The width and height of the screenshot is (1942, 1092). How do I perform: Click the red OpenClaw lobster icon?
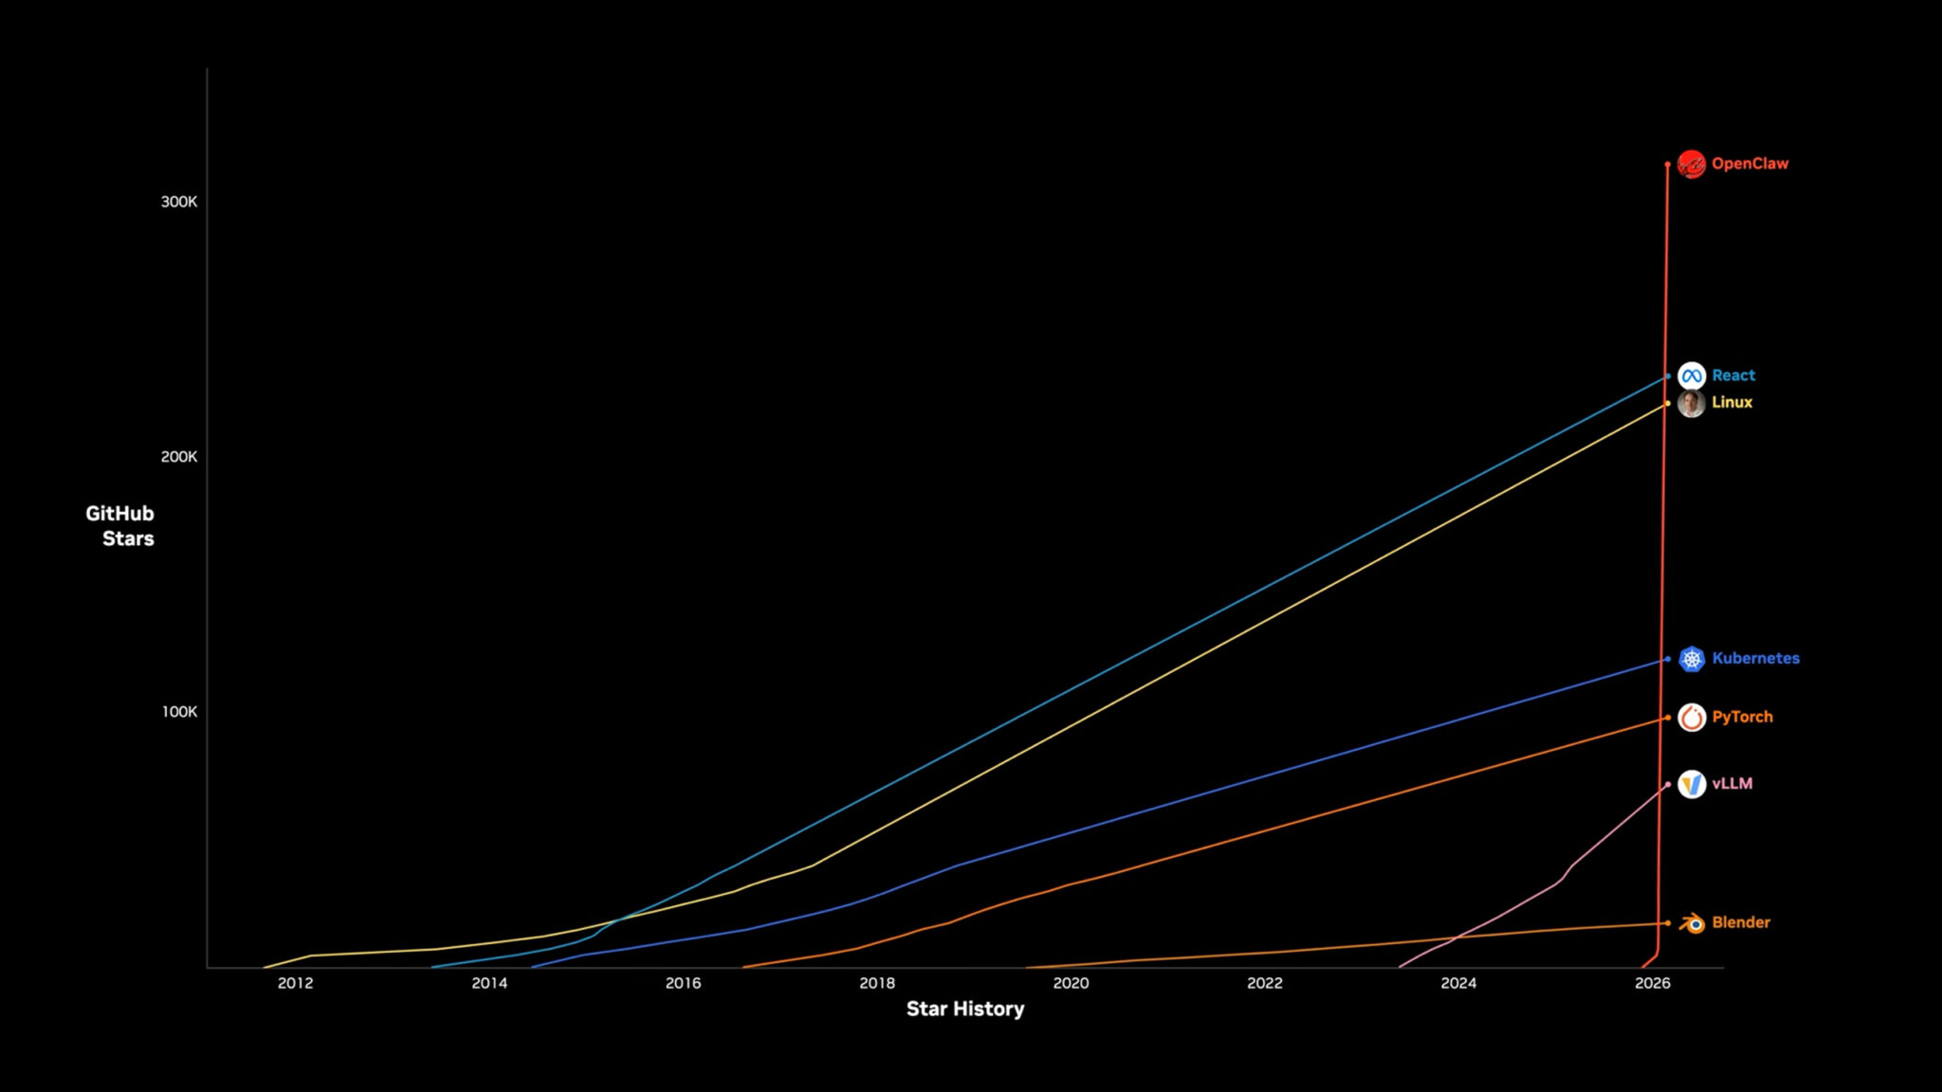(x=1691, y=164)
